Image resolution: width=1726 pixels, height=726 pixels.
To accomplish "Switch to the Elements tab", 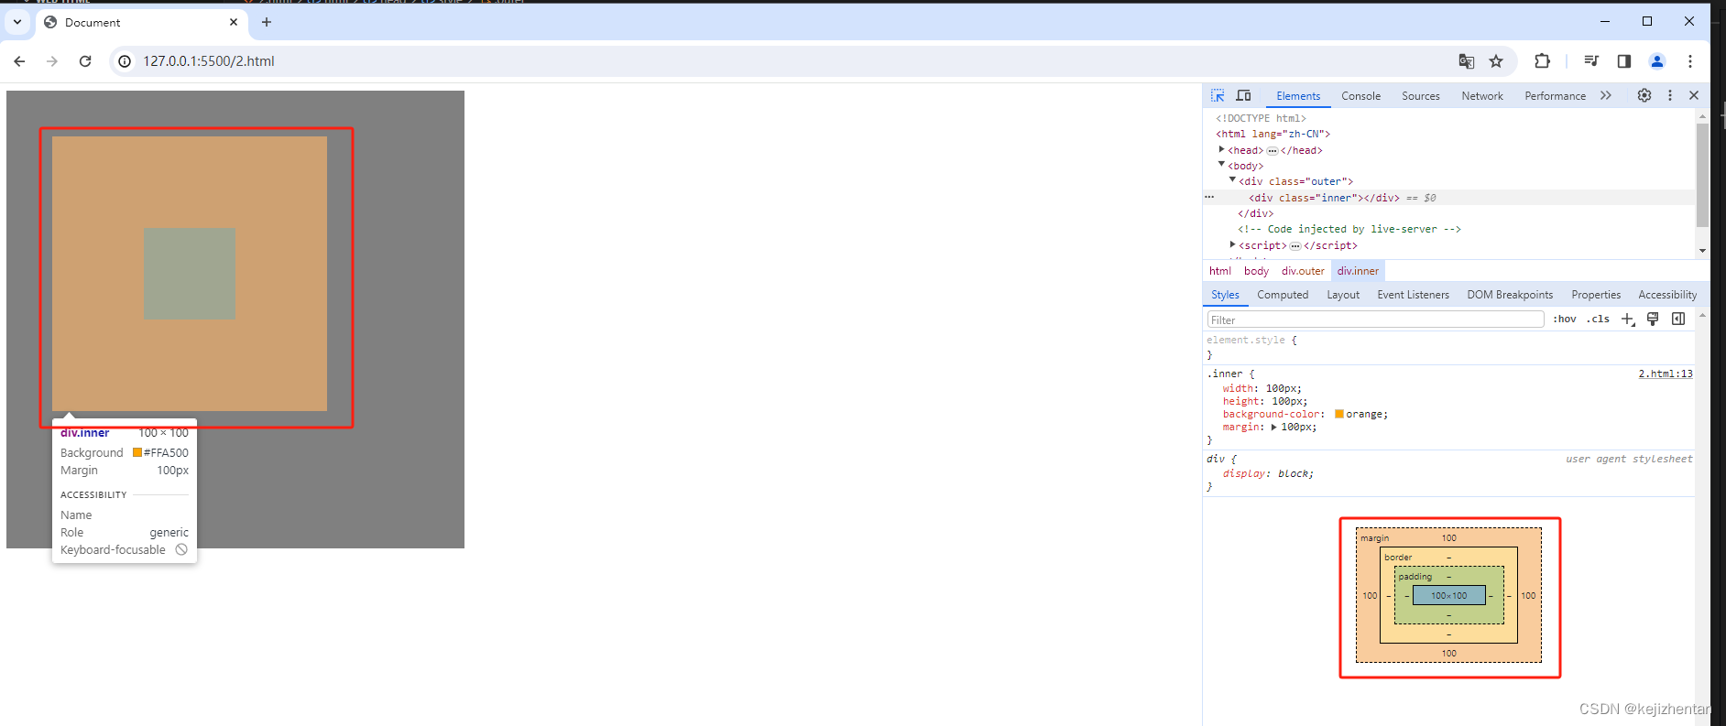I will pos(1298,96).
